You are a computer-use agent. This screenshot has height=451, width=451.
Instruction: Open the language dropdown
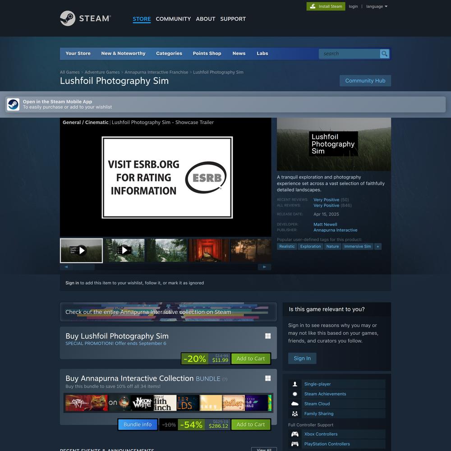click(377, 6)
